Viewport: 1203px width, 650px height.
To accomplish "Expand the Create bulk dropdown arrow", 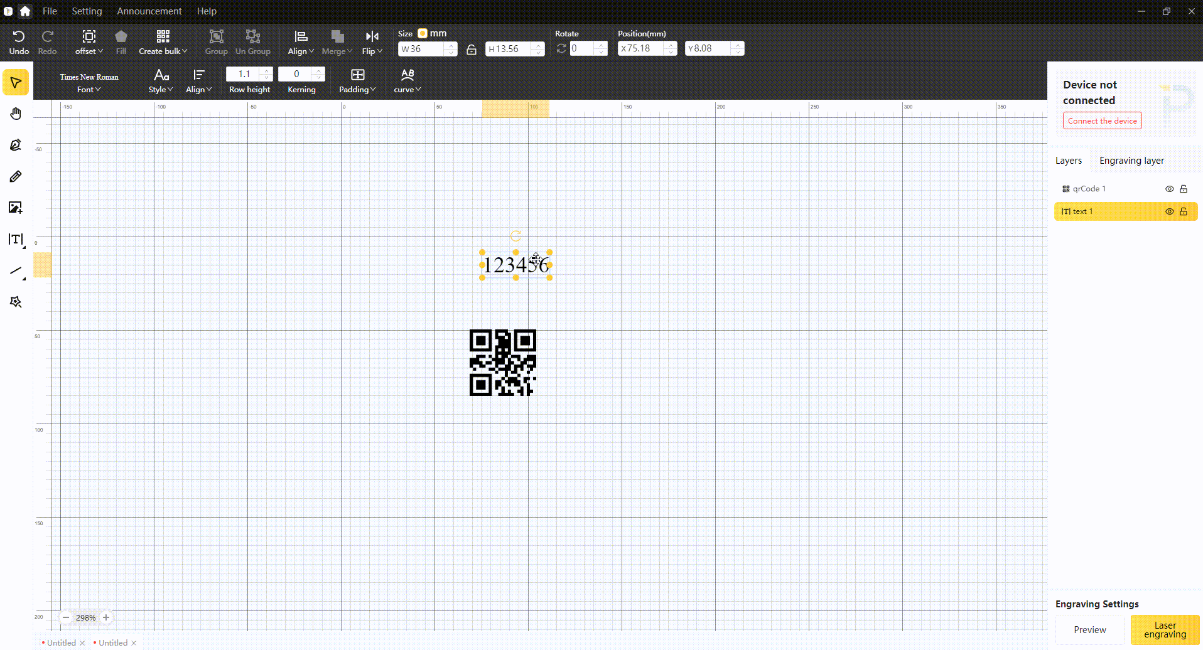I will click(185, 51).
